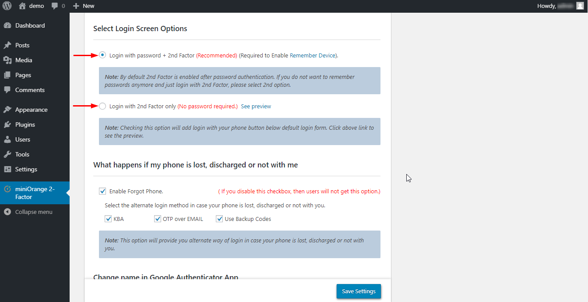Open Tools menu label
The width and height of the screenshot is (588, 302).
pyautogui.click(x=22, y=154)
